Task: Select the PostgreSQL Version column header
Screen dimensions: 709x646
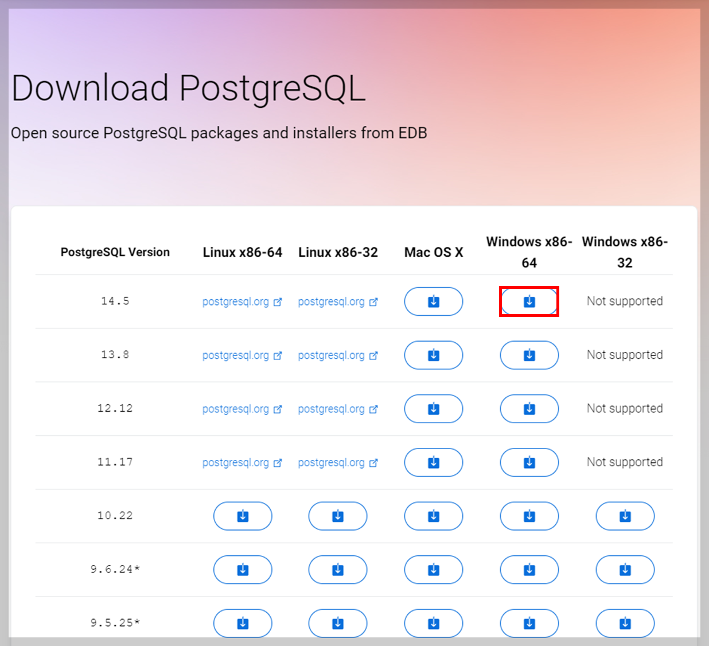Action: tap(115, 252)
